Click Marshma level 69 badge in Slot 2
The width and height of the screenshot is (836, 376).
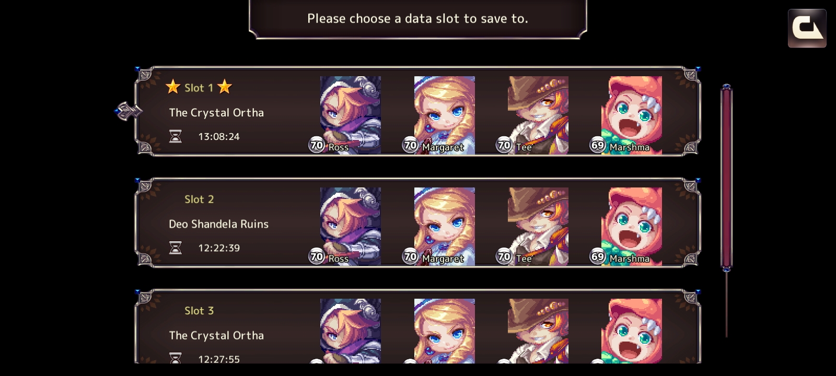(598, 256)
